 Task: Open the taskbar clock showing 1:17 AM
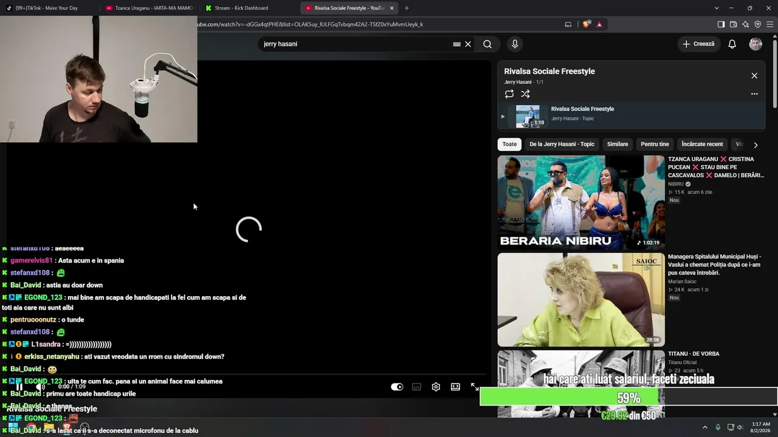761,427
